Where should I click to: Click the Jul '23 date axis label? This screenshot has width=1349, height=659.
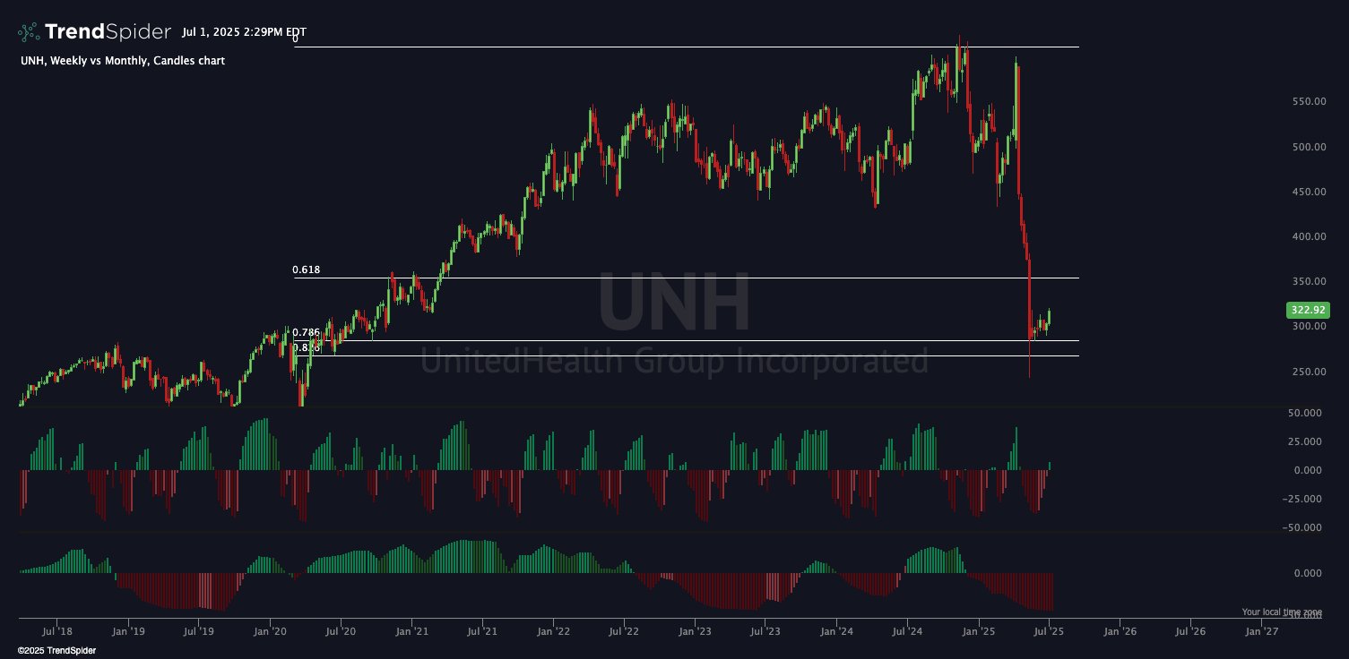765,631
